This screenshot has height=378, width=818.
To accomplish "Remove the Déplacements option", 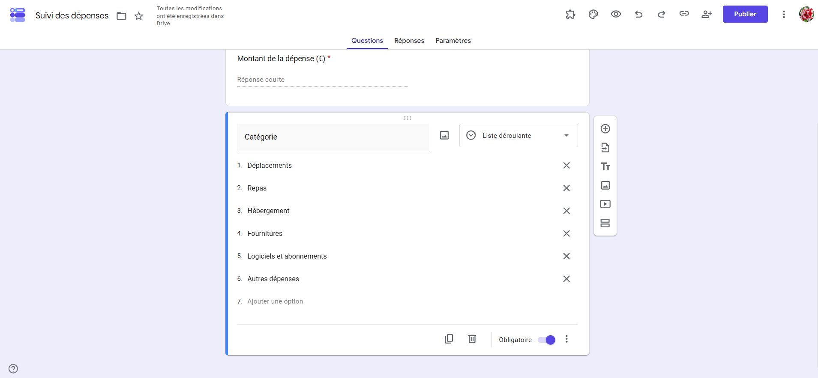I will tap(566, 165).
